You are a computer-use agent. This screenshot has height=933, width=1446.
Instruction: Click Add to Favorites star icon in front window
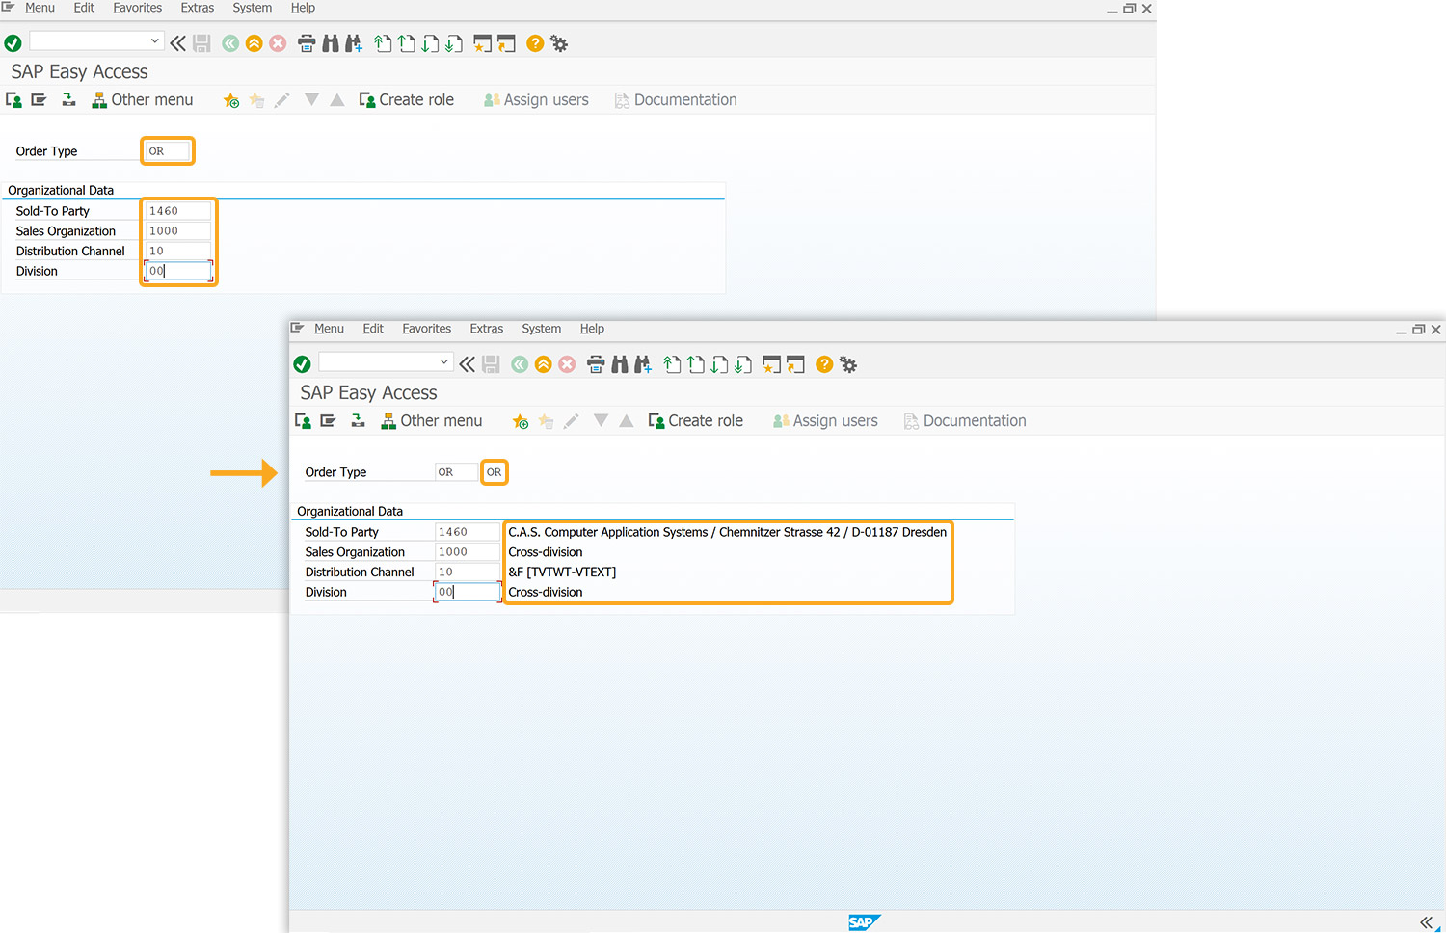tap(521, 421)
